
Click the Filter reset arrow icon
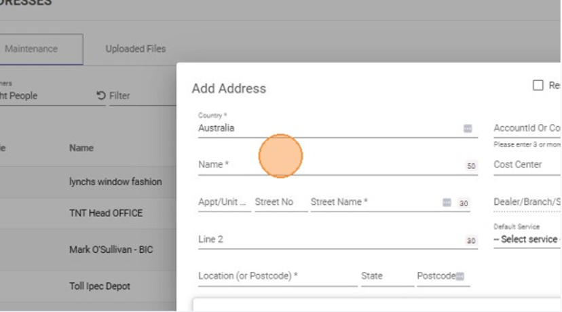pyautogui.click(x=101, y=96)
